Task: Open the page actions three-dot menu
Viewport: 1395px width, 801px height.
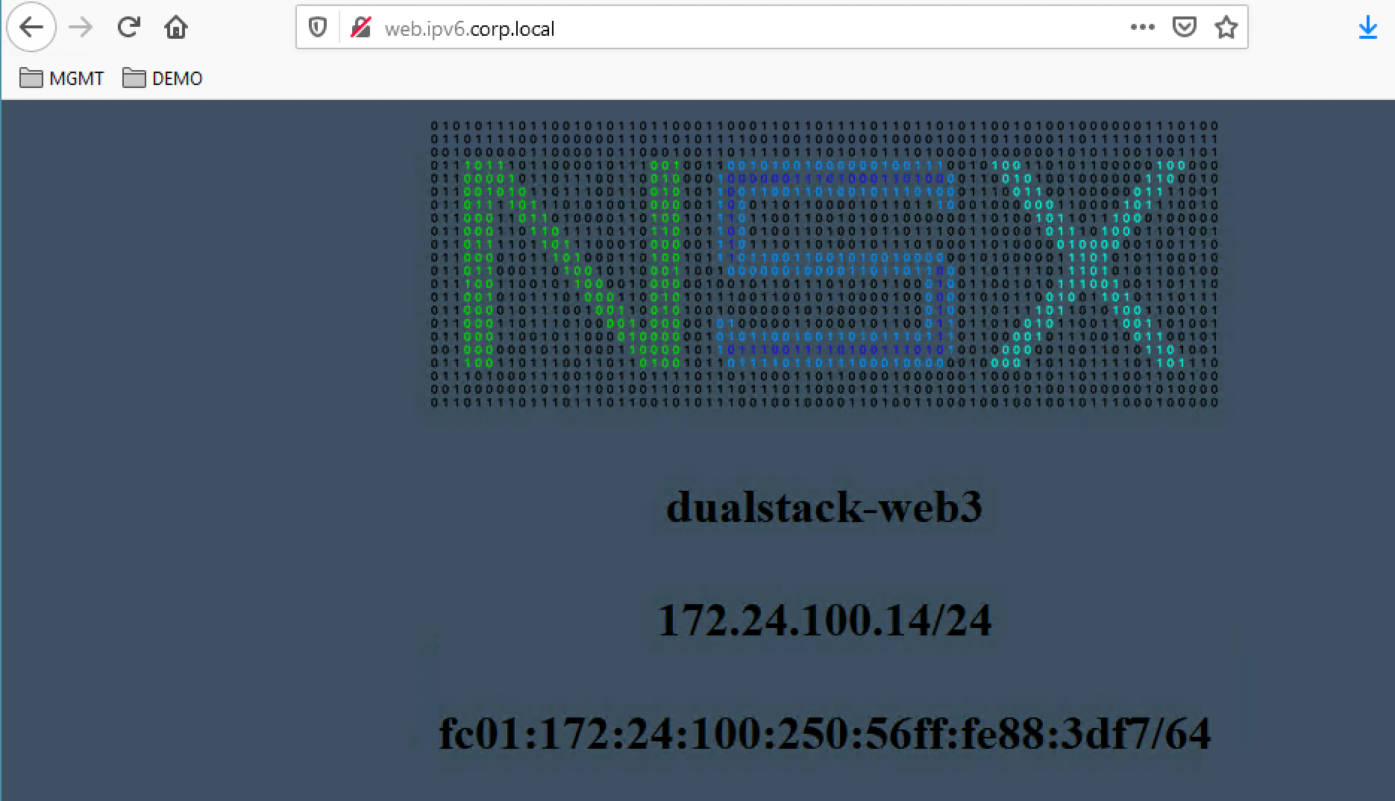Action: (1142, 28)
